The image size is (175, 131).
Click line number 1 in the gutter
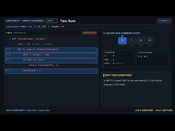(x=10, y=39)
